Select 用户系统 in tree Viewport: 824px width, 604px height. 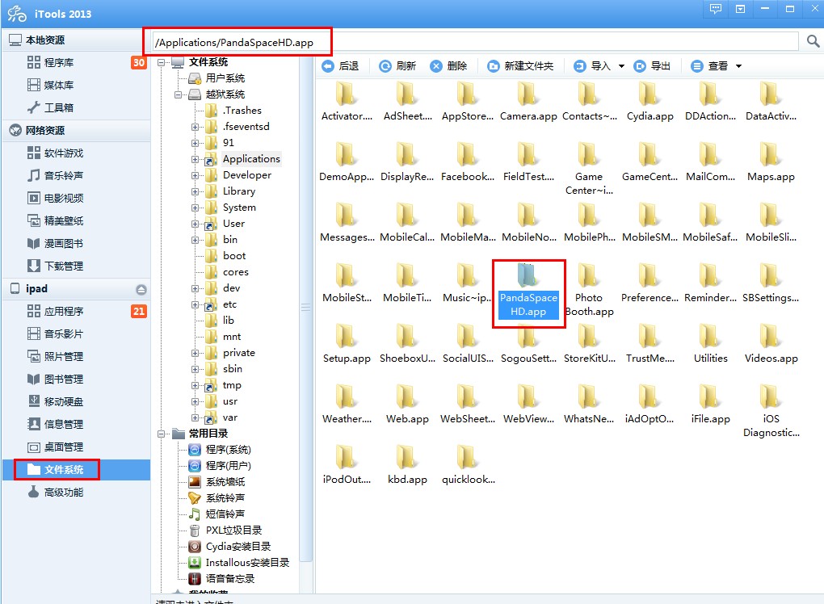(225, 78)
